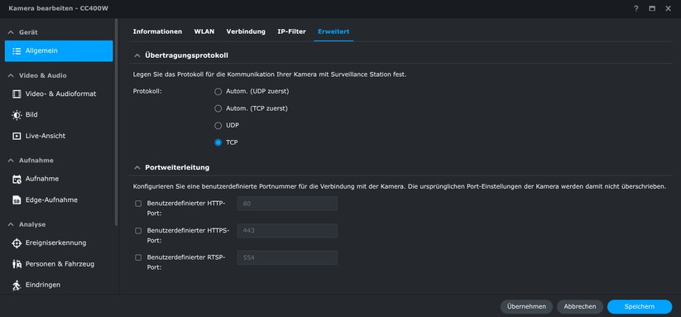Click the Eindringen running person icon
The height and width of the screenshot is (317, 681).
coord(17,285)
